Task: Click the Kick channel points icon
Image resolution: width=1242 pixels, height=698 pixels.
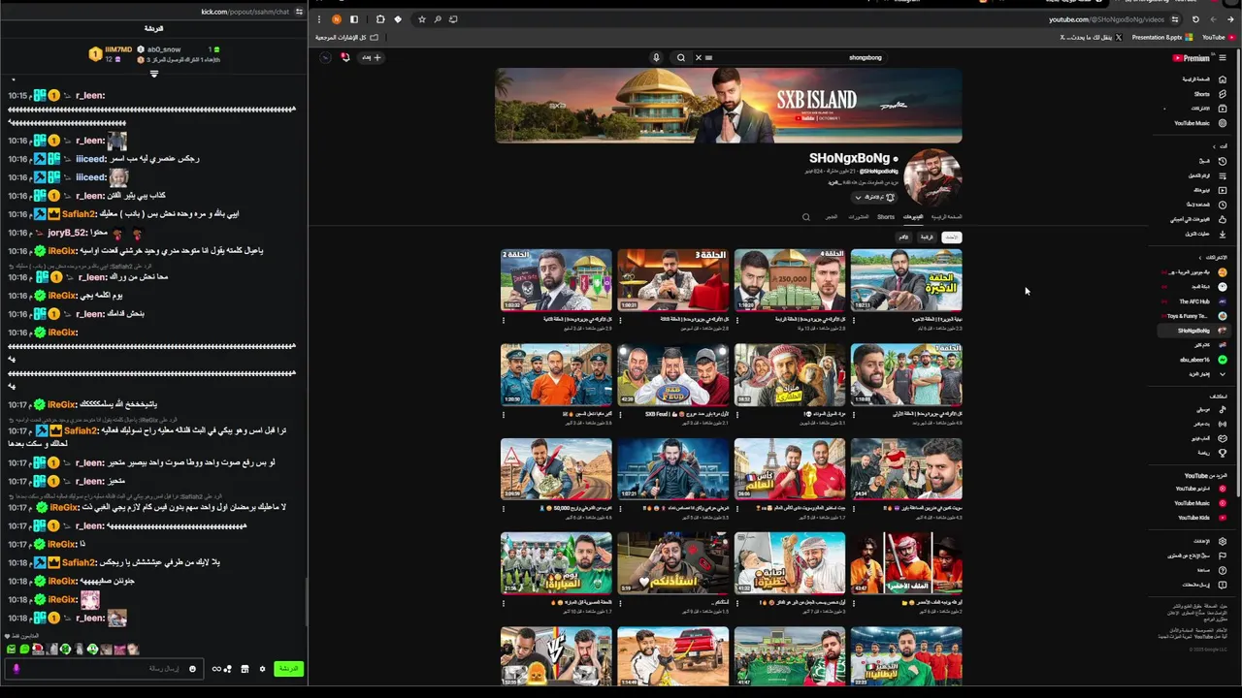Action: (x=221, y=669)
